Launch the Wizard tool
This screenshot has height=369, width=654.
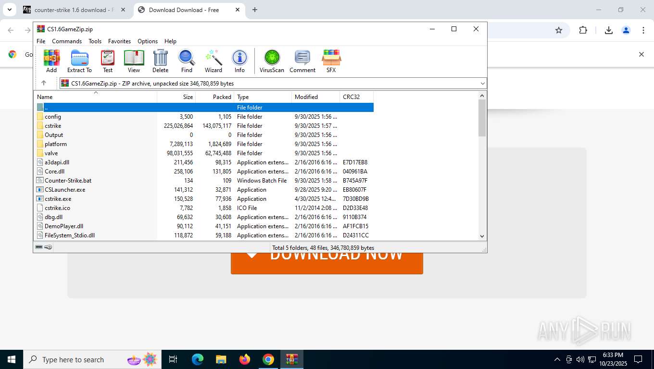click(x=214, y=61)
